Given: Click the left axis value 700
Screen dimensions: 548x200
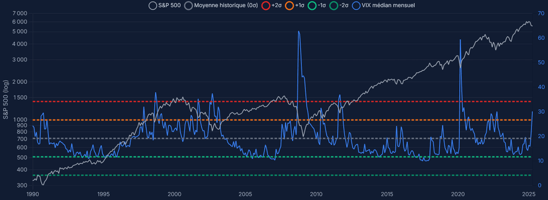Looking at the screenshot, I should click(x=22, y=139).
